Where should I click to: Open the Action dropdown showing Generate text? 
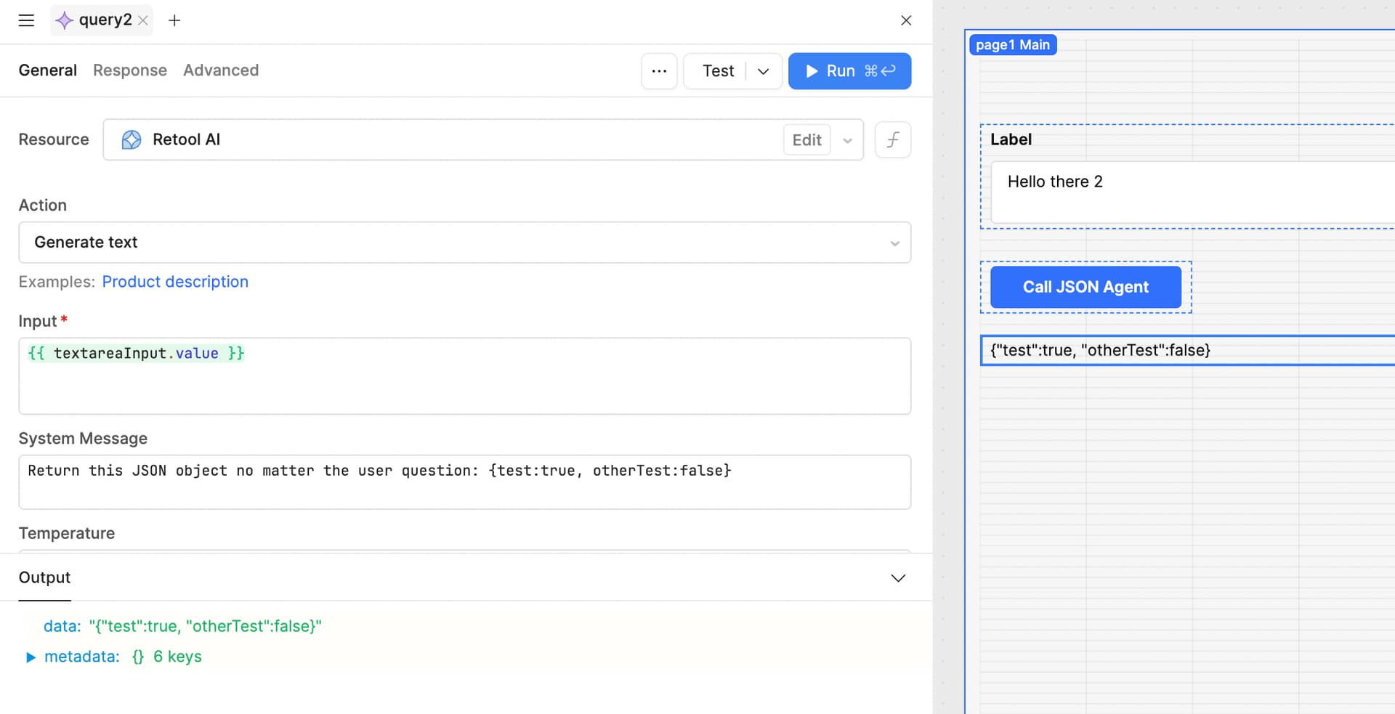(x=464, y=243)
